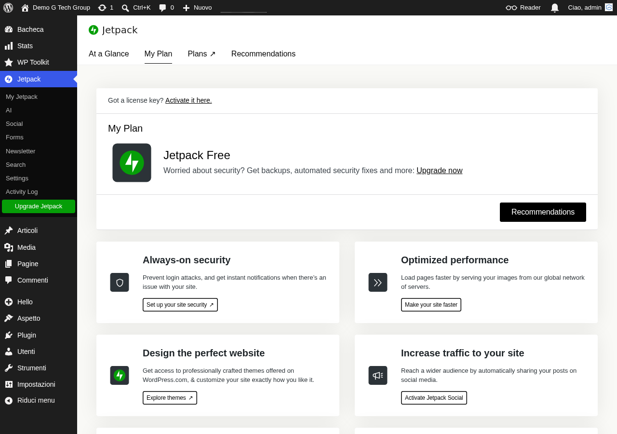Click the Nuovo new content label
The image size is (617, 434).
pos(202,8)
